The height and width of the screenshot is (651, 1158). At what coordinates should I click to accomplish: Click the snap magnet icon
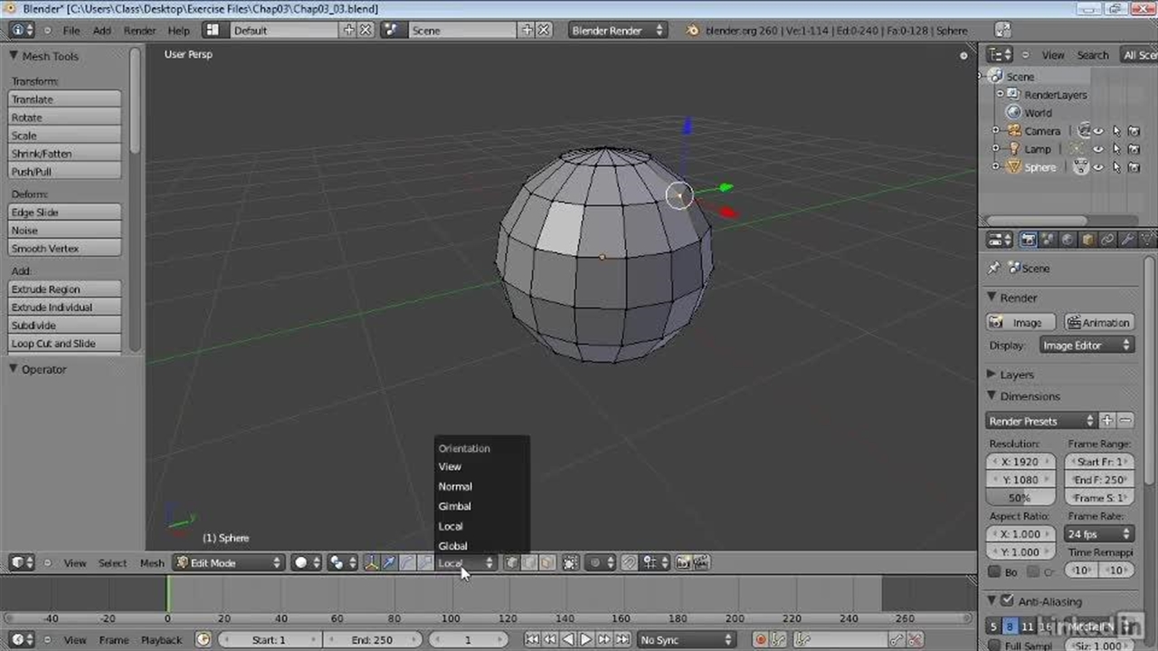(x=630, y=562)
